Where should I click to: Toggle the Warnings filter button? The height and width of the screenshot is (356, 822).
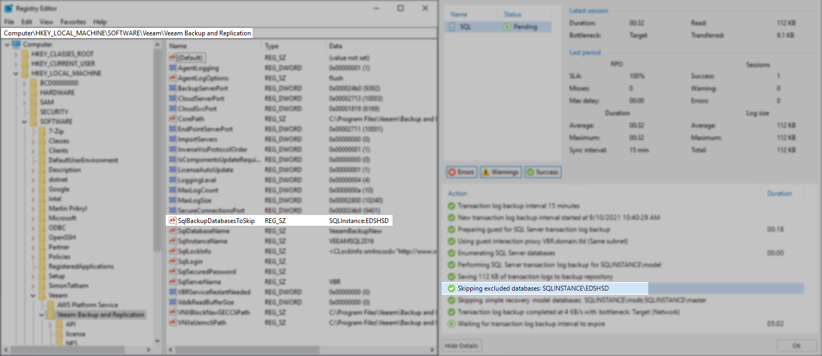pyautogui.click(x=500, y=172)
